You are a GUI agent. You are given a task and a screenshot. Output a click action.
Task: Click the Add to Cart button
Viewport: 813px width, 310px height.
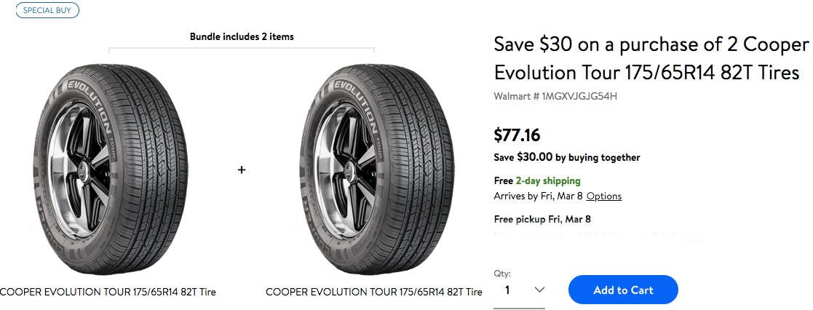tap(622, 290)
